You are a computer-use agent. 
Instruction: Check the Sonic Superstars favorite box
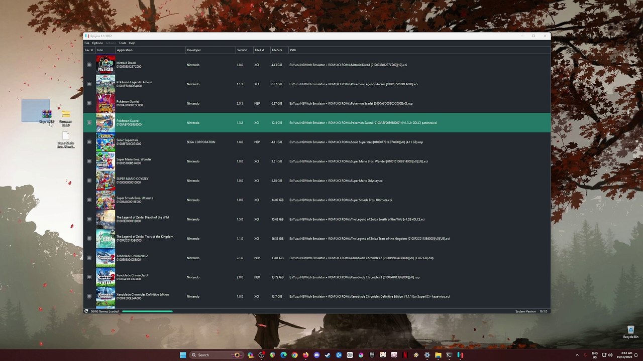click(89, 142)
